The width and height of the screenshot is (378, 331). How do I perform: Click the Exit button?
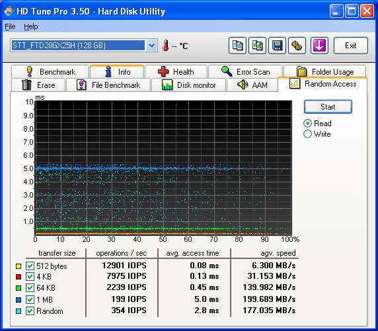click(x=351, y=46)
